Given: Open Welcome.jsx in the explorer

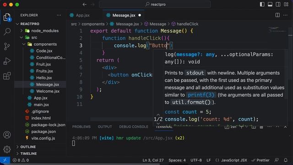Looking at the screenshot, I should pyautogui.click(x=48, y=91).
